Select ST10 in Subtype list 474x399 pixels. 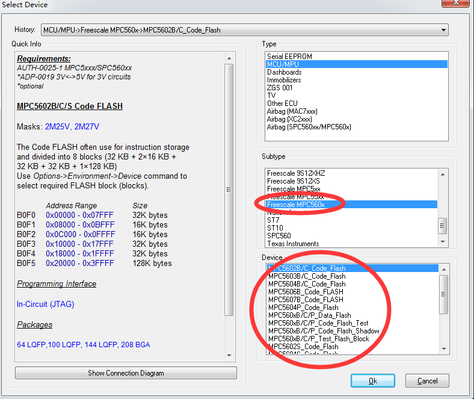(x=275, y=228)
